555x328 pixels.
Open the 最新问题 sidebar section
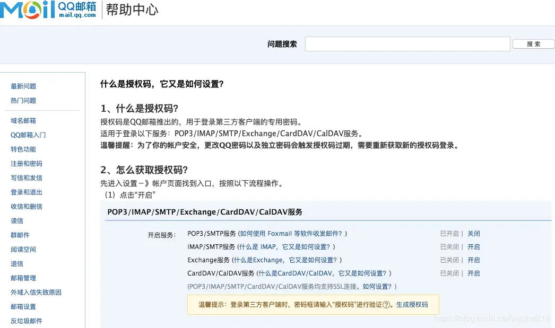pos(23,86)
